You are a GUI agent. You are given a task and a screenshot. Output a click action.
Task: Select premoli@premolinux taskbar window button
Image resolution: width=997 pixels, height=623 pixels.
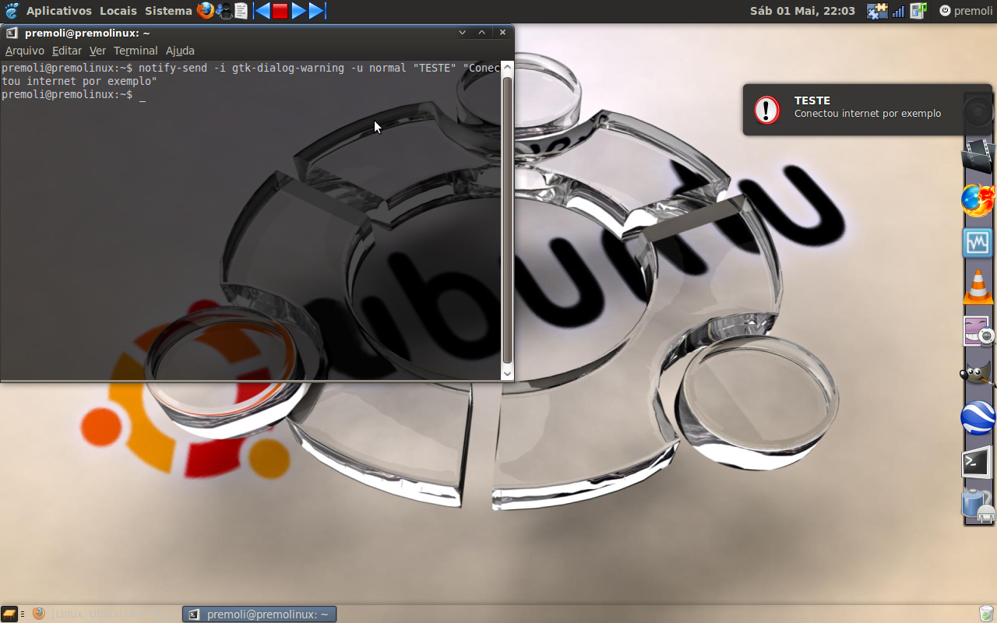(259, 614)
